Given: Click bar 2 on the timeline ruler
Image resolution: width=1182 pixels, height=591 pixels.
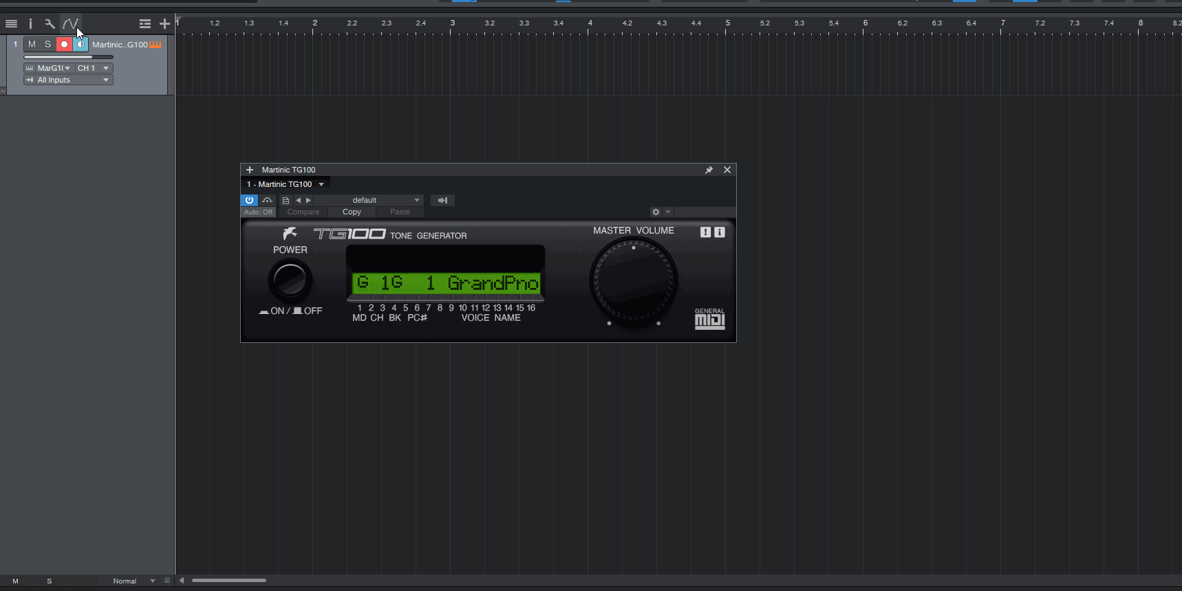Looking at the screenshot, I should tap(315, 23).
